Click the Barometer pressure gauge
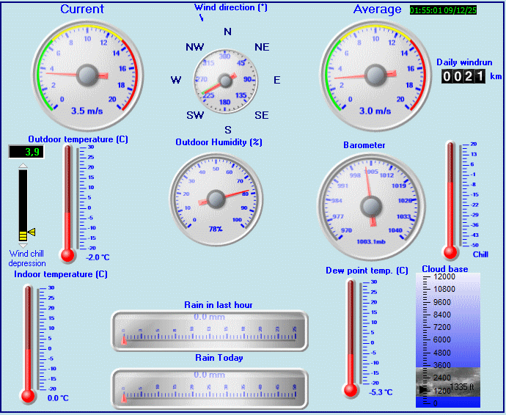This screenshot has width=506, height=415. pyautogui.click(x=370, y=205)
